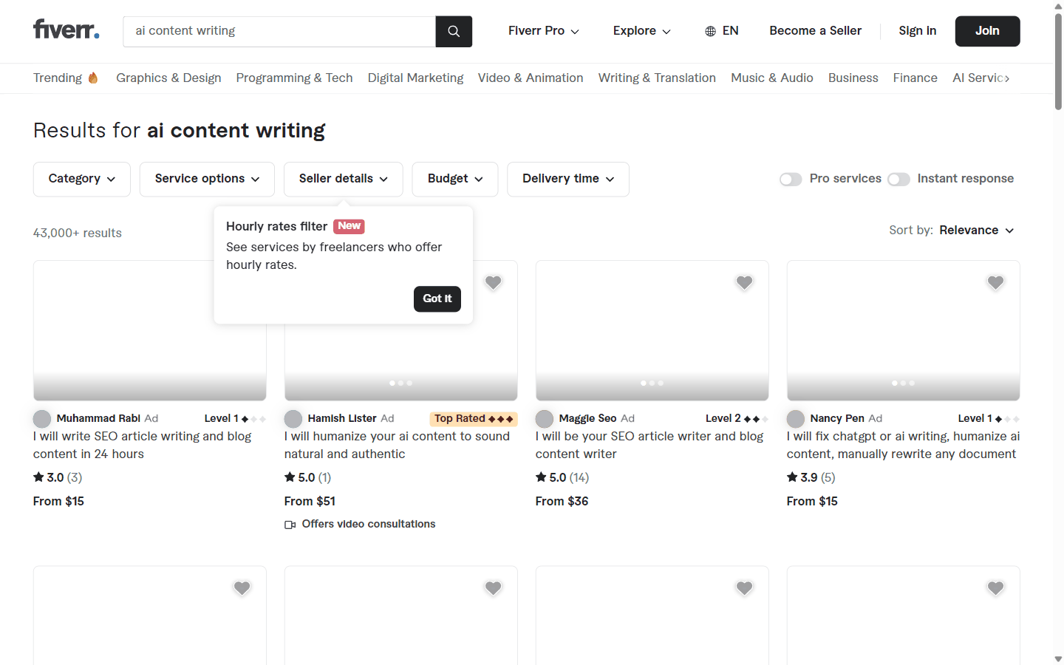The width and height of the screenshot is (1064, 665).
Task: Open the Category filter dropdown
Action: [x=82, y=180]
